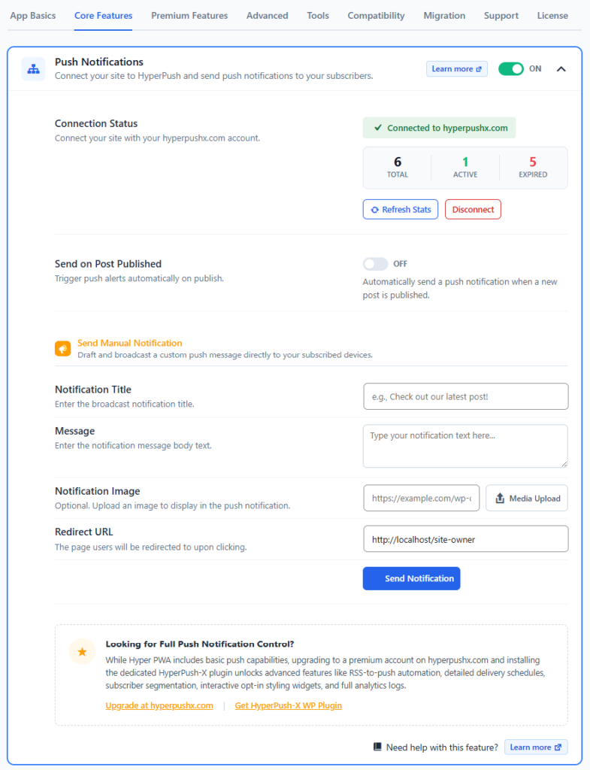Click the red Disconnect button
The image size is (590, 770).
473,210
